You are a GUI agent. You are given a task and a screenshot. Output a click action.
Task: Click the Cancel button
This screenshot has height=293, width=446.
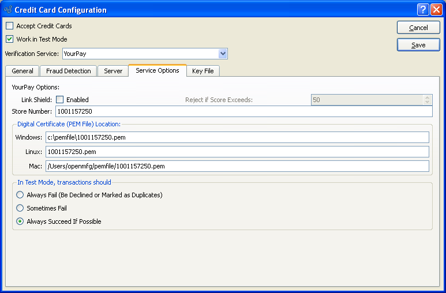click(418, 28)
